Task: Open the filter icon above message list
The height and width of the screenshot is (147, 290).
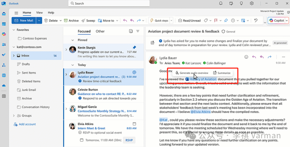Action: [138, 31]
